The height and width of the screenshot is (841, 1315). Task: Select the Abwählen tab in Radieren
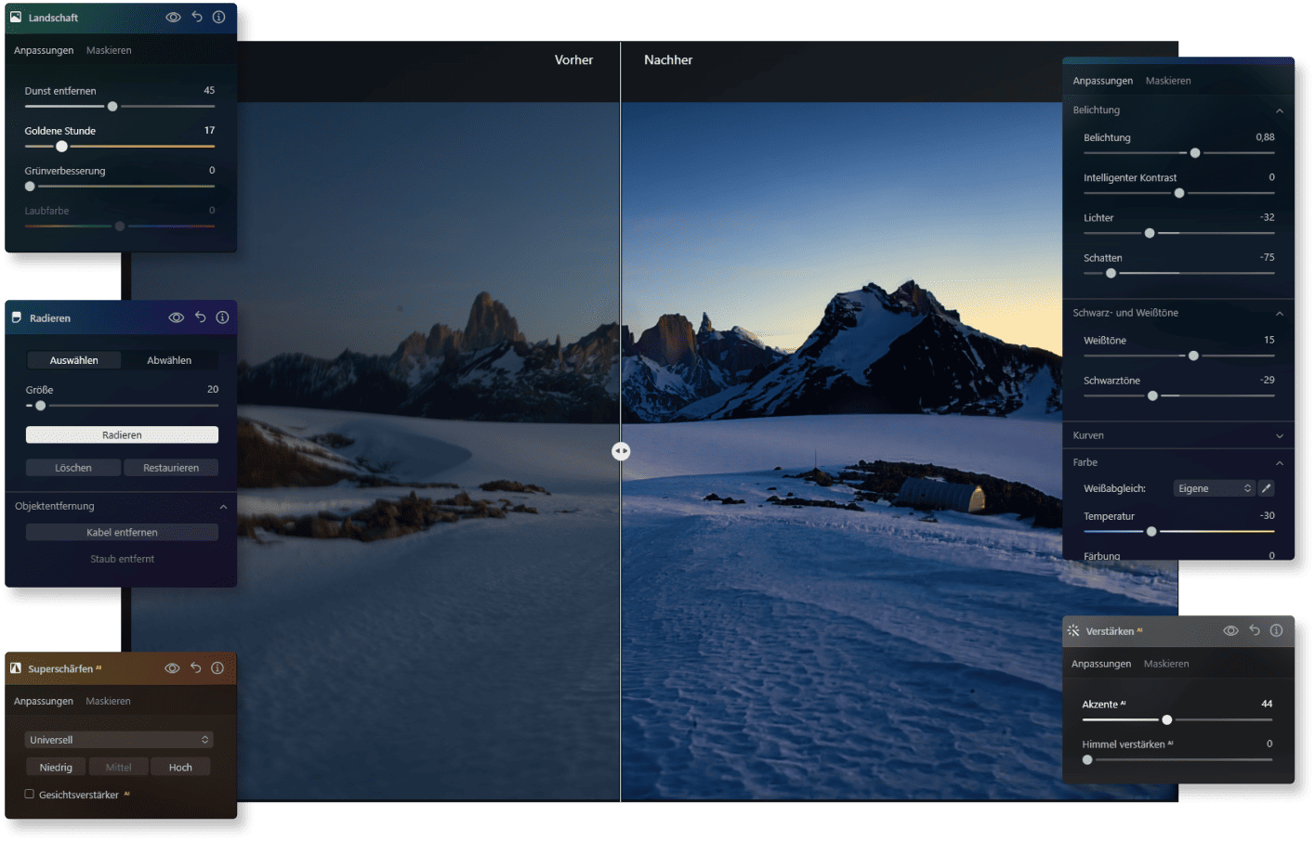(x=169, y=360)
